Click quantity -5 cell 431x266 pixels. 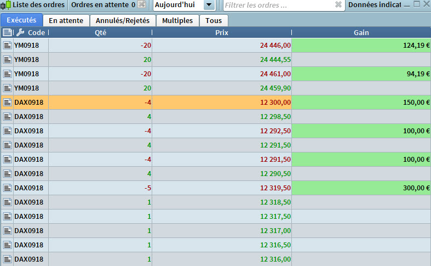click(100, 188)
